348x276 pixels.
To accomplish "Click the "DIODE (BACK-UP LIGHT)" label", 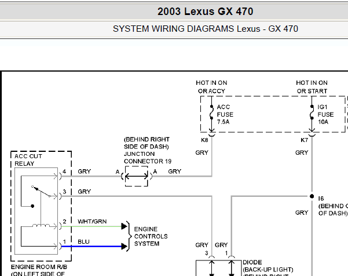I will [268, 266].
